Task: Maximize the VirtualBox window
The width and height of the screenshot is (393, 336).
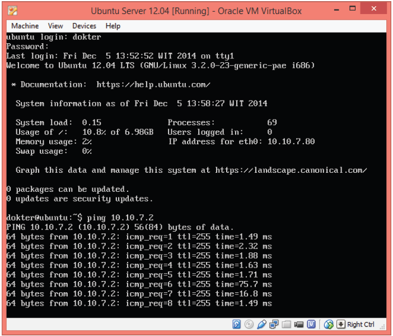Action: pos(352,9)
